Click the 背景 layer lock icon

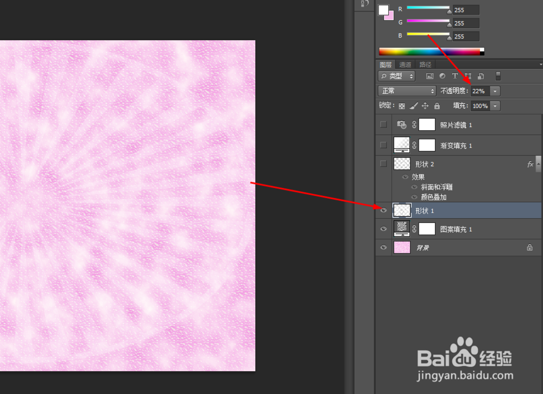point(529,247)
